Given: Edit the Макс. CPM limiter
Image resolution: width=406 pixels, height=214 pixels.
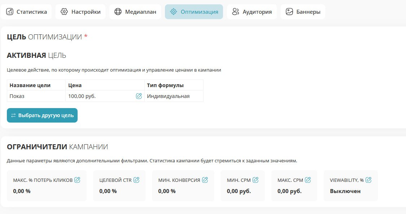Looking at the screenshot, I should [x=307, y=180].
